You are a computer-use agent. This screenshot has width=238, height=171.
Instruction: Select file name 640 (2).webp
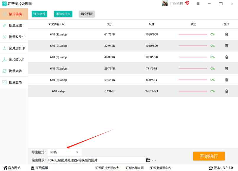pos(59,46)
